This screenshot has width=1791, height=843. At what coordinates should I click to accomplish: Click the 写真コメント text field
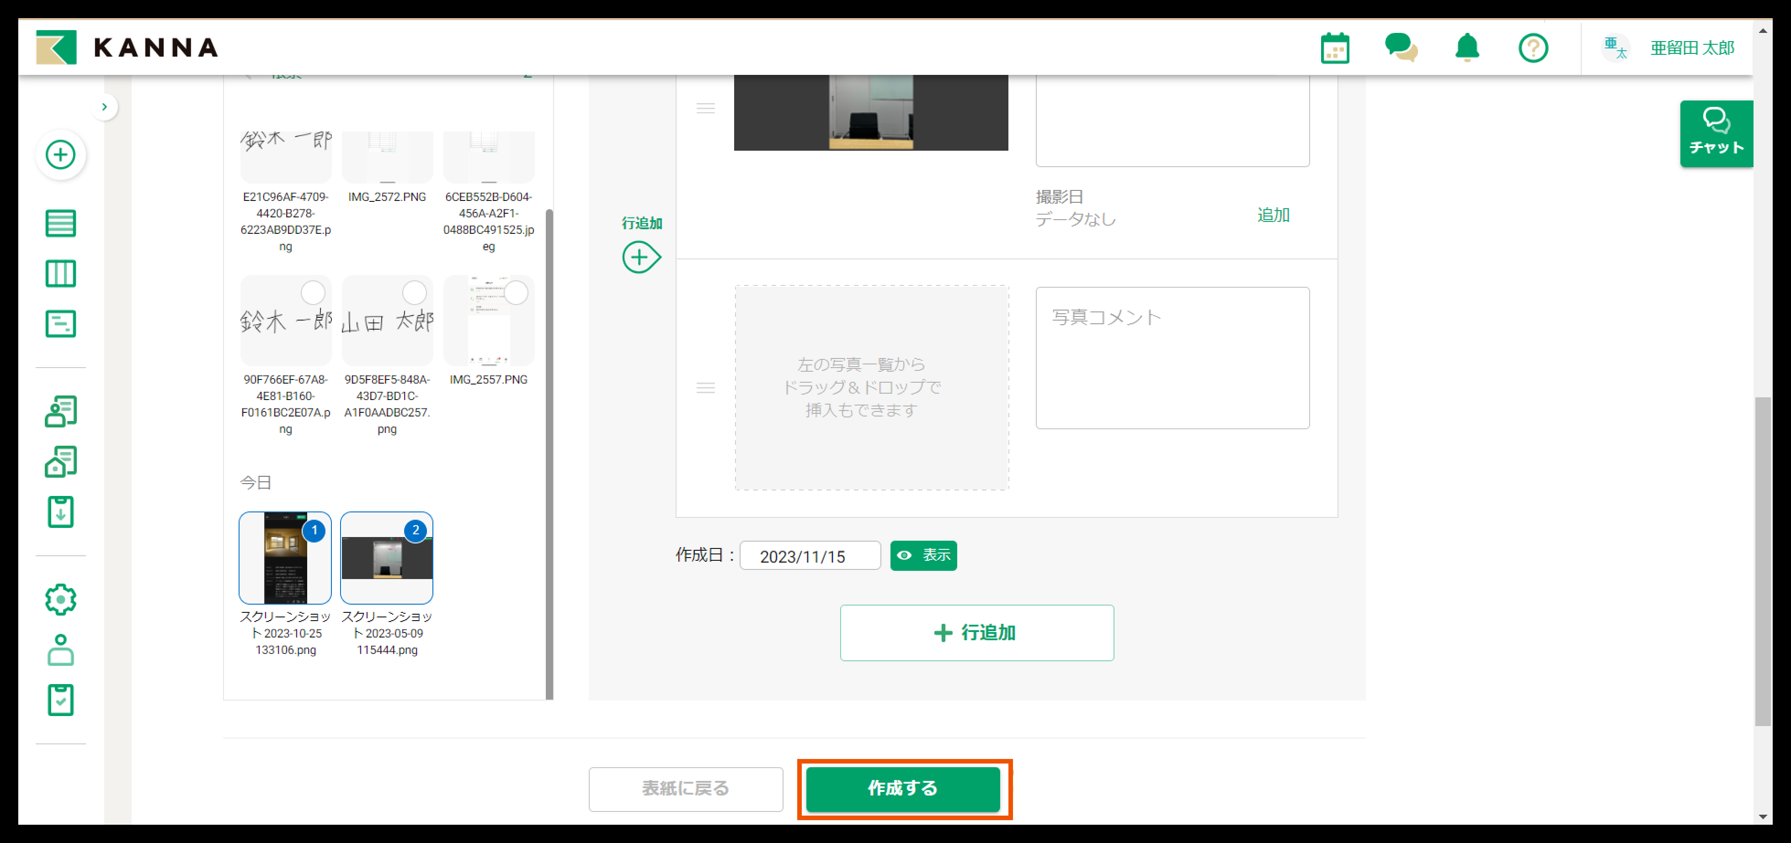coord(1172,358)
